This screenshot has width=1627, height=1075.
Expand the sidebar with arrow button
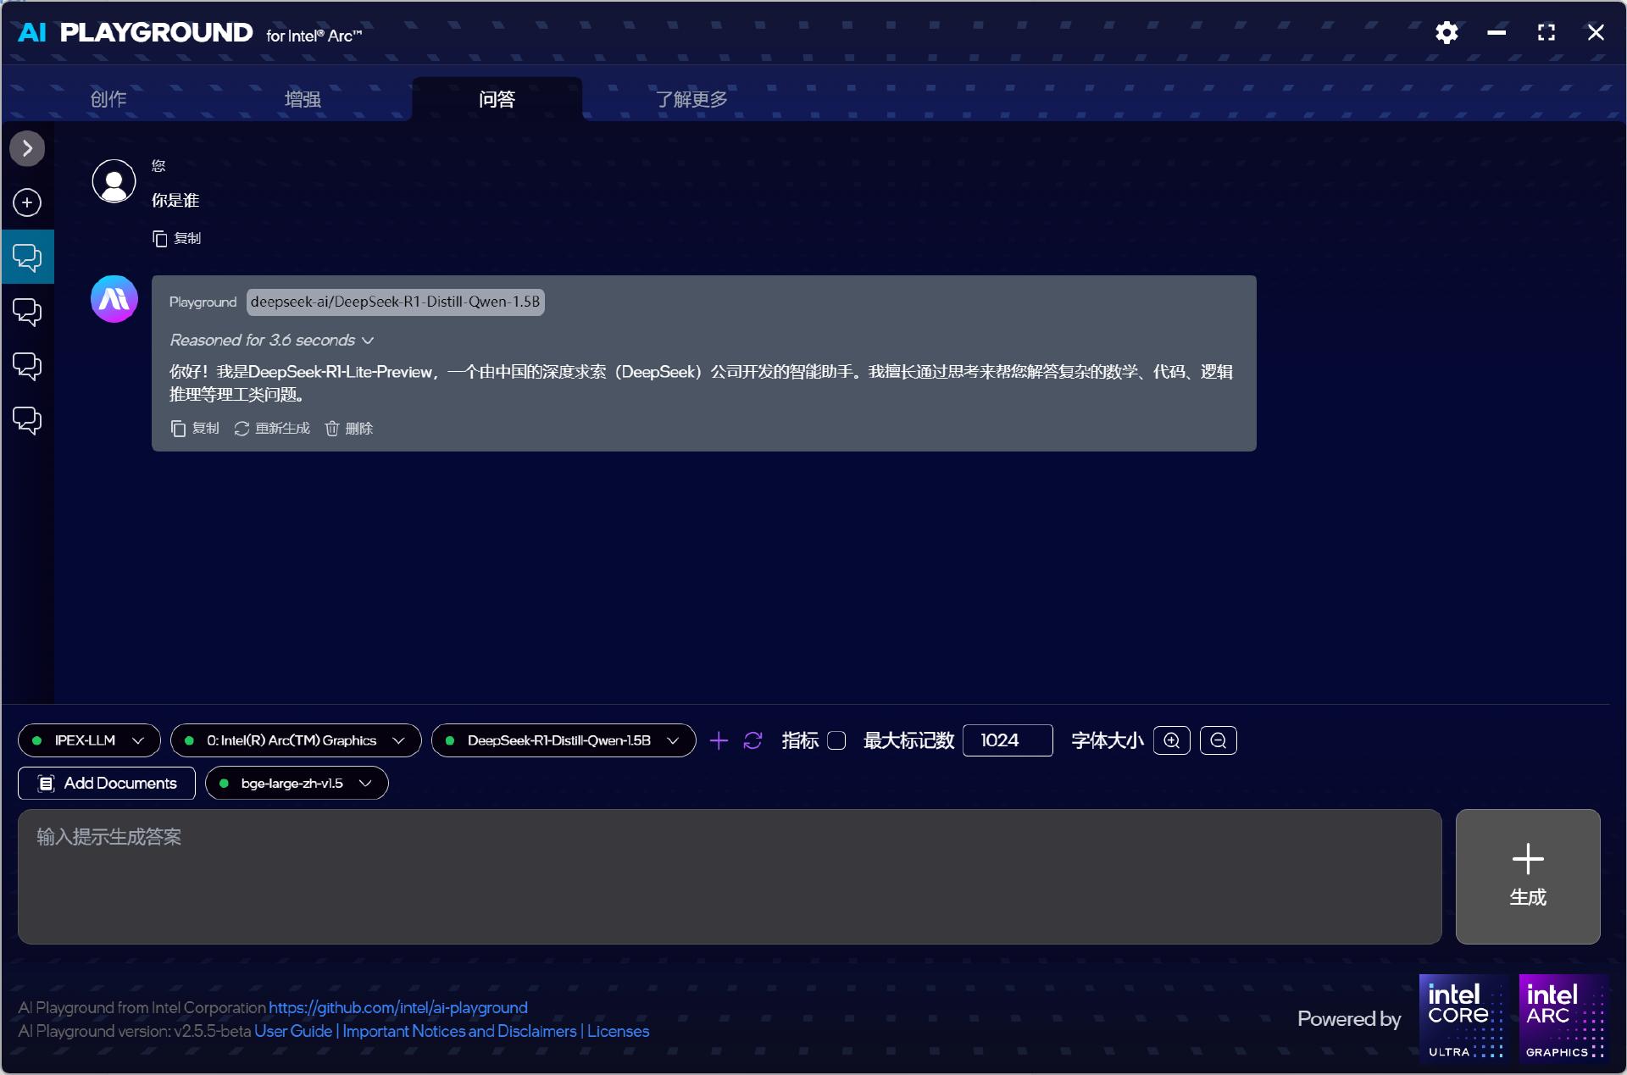[x=27, y=148]
